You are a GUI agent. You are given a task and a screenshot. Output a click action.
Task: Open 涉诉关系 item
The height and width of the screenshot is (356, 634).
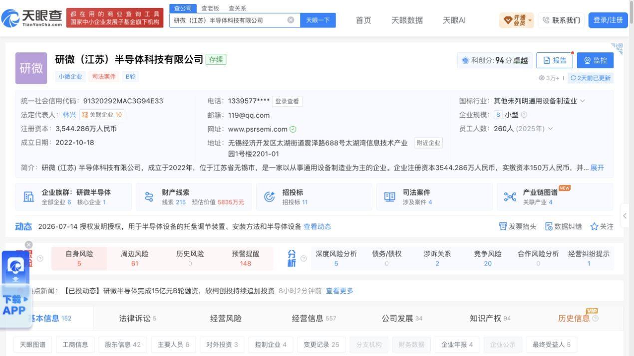[437, 258]
